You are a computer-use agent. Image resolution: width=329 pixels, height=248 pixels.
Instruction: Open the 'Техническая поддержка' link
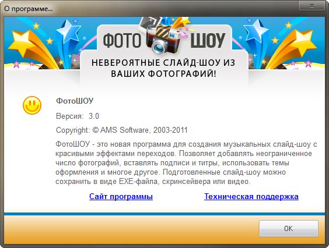pyautogui.click(x=251, y=196)
